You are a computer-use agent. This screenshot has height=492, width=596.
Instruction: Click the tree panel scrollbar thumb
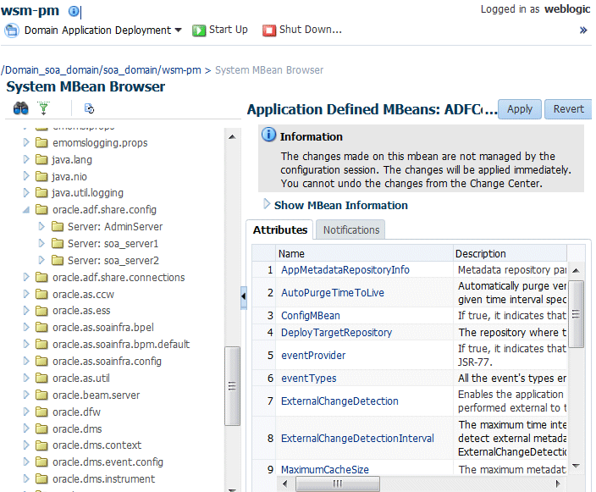[x=232, y=386]
